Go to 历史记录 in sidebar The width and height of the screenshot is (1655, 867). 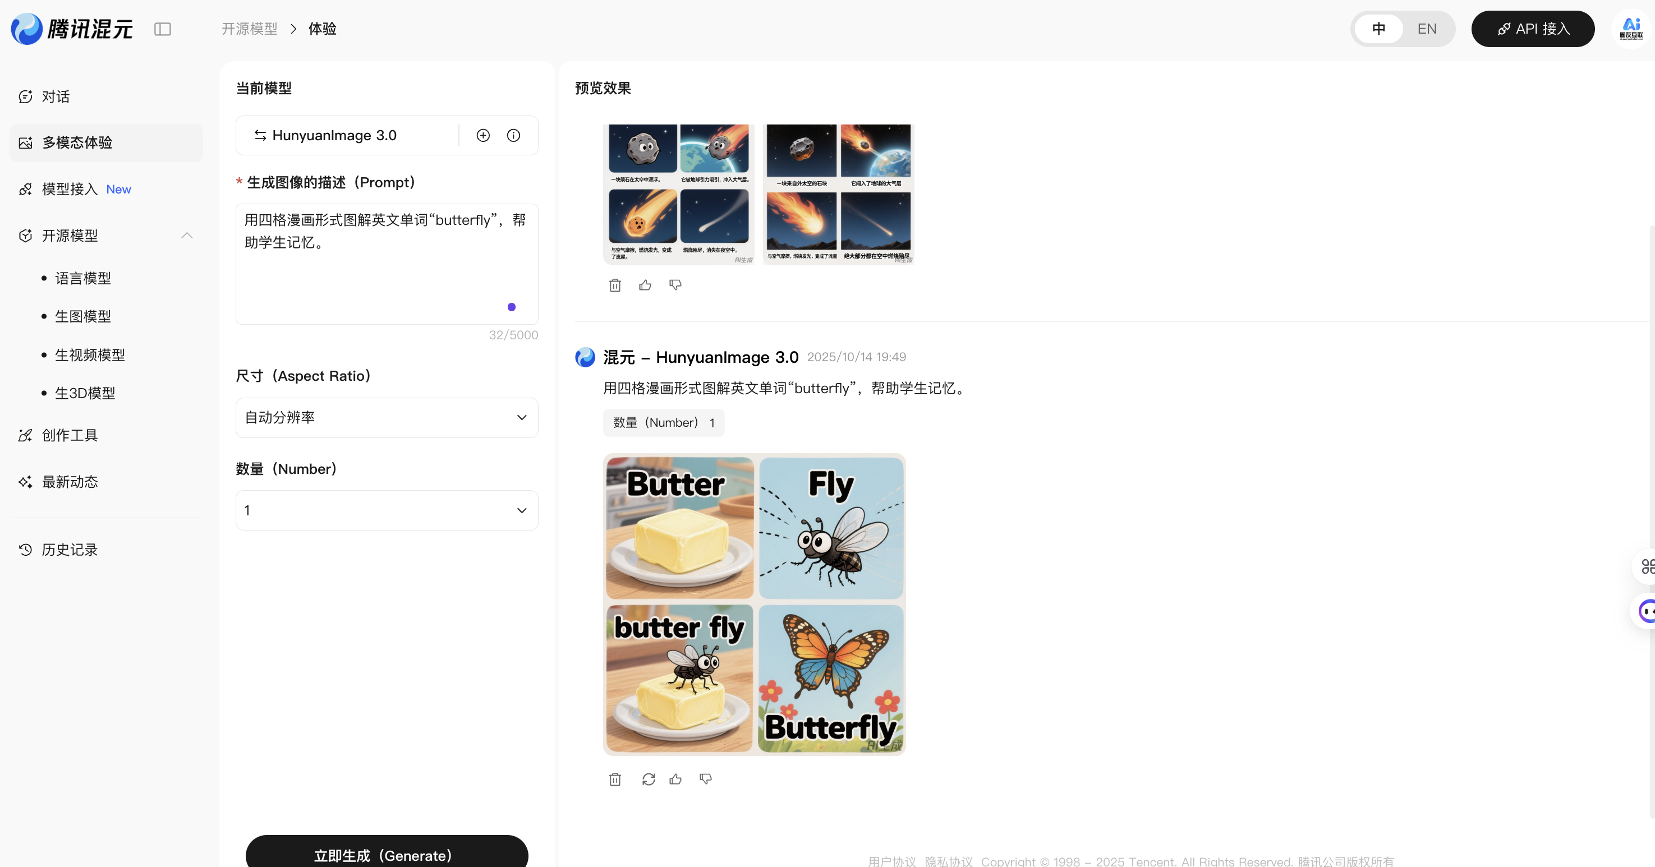click(x=70, y=550)
